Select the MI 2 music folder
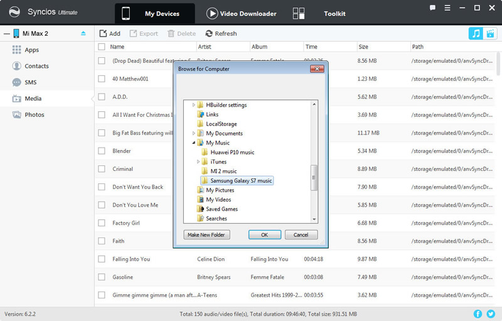Image resolution: width=502 pixels, height=321 pixels. (223, 171)
